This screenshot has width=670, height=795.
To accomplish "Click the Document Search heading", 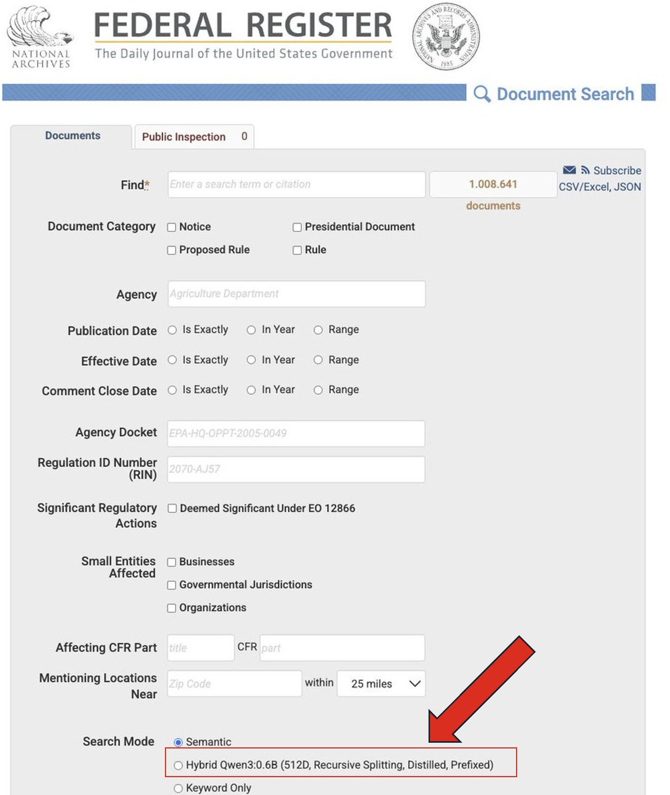I will point(565,94).
